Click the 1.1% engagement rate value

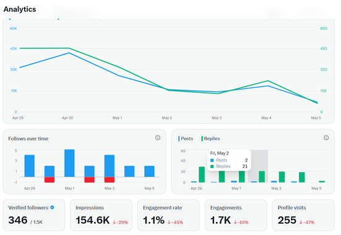153,220
